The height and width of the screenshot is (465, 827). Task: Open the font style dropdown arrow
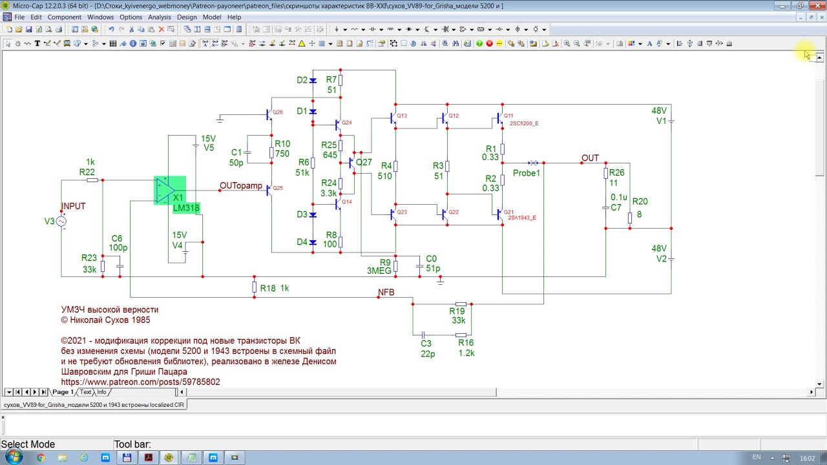click(x=668, y=43)
